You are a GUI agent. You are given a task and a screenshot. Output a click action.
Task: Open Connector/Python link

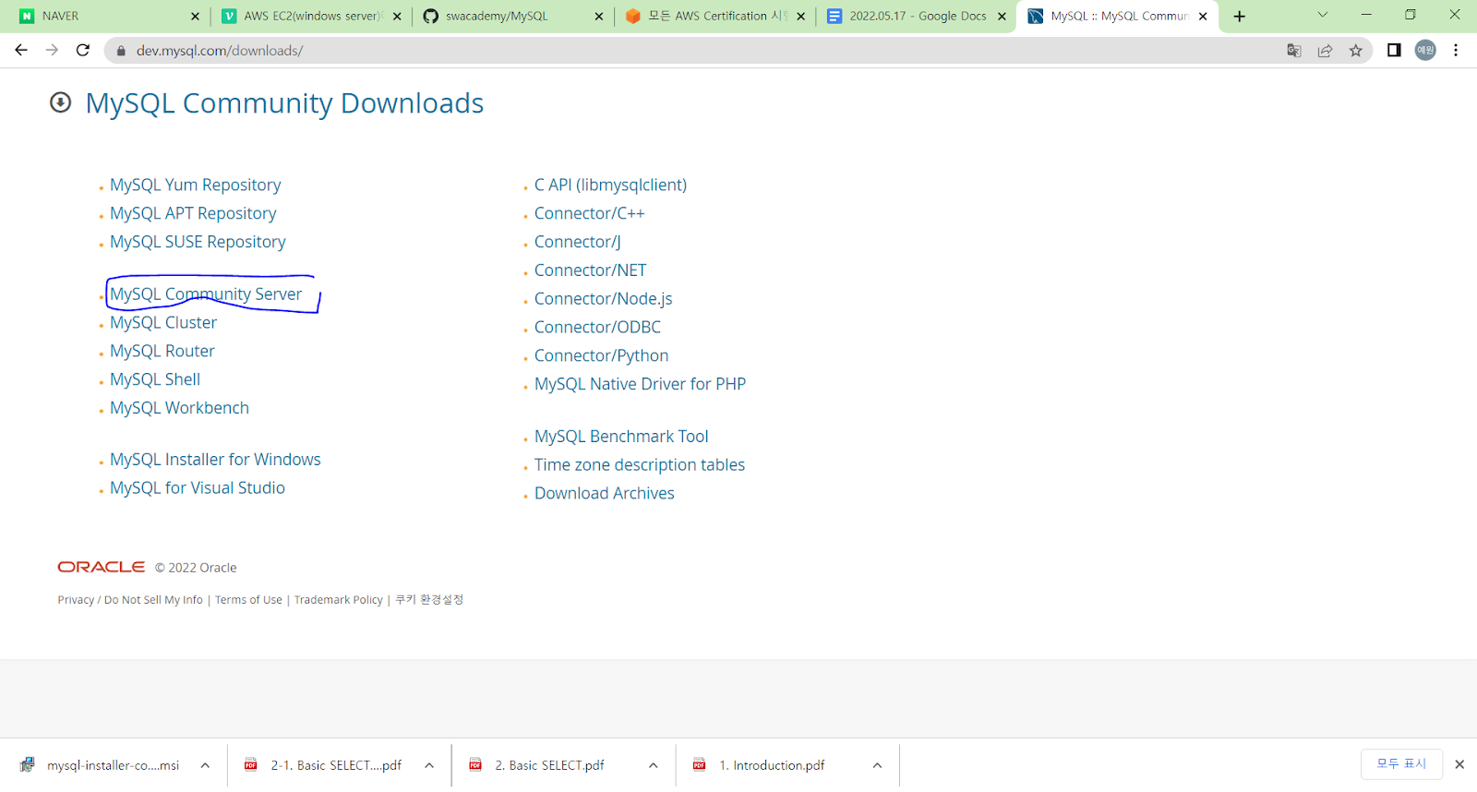pos(601,356)
